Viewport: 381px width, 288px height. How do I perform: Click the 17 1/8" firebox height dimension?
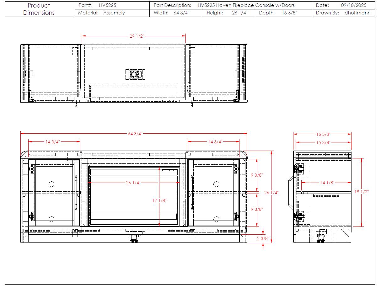[x=159, y=200]
